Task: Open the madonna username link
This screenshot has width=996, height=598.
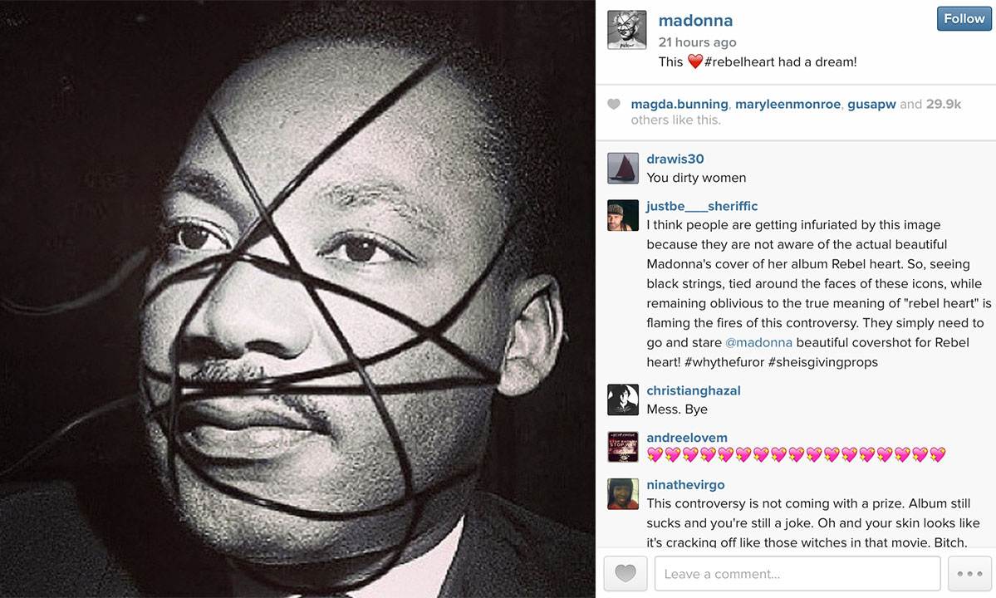Action: coord(695,21)
